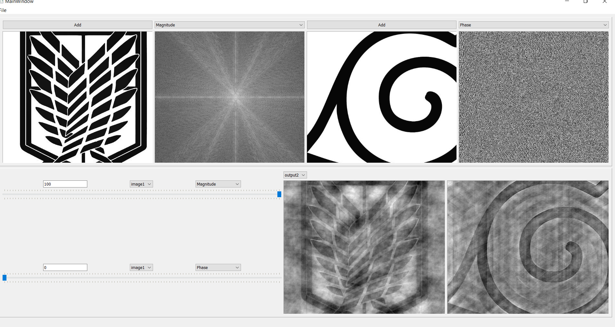This screenshot has width=615, height=327.
Task: Open the File menu
Action: coord(3,10)
